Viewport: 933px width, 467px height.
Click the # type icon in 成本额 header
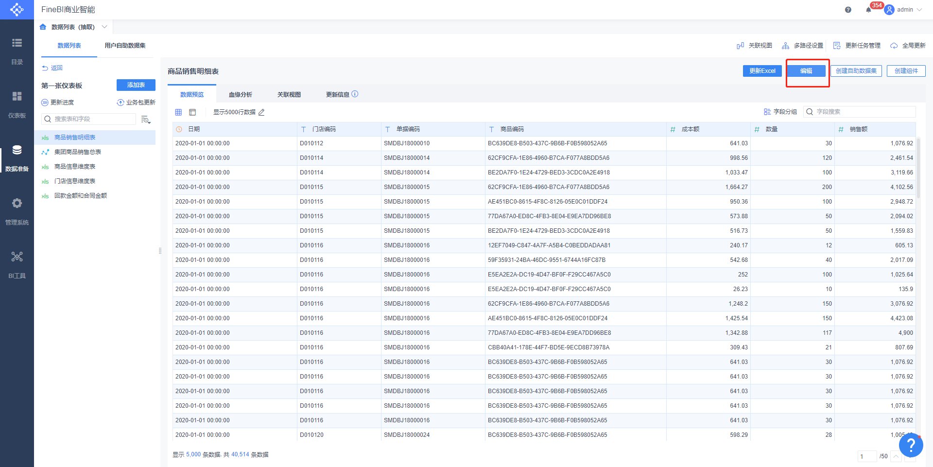[x=673, y=129]
